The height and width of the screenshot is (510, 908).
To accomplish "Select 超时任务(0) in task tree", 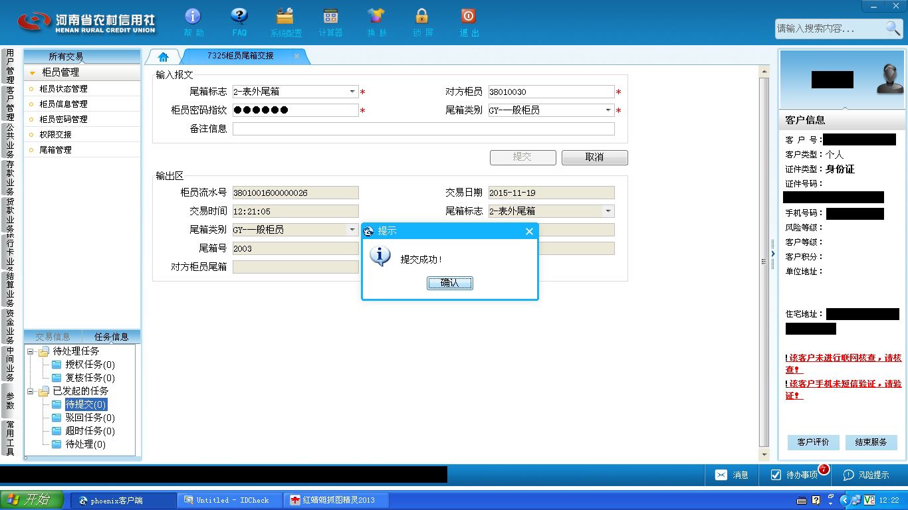I will point(90,431).
